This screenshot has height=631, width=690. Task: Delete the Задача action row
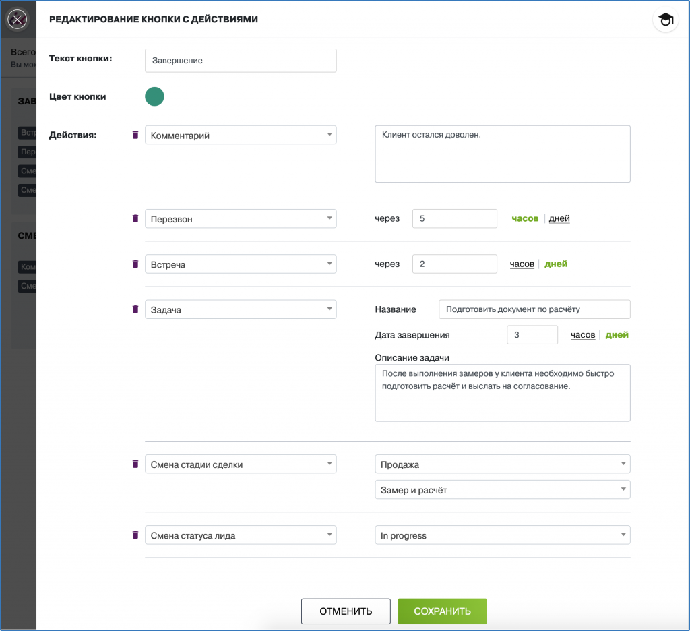tap(135, 309)
